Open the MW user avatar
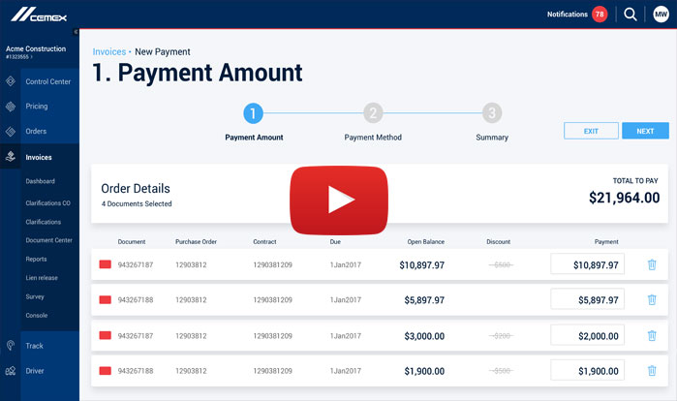This screenshot has width=677, height=401. pos(661,15)
